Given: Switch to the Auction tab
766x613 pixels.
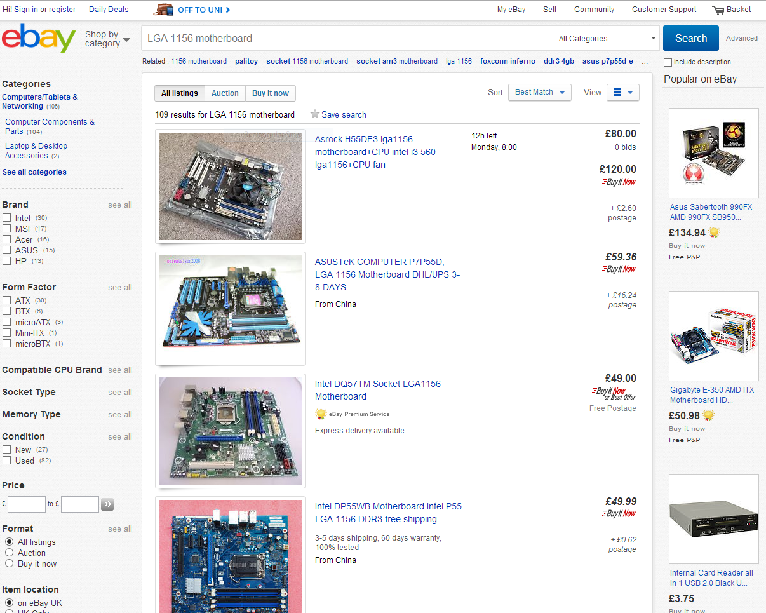Looking at the screenshot, I should pyautogui.click(x=225, y=93).
